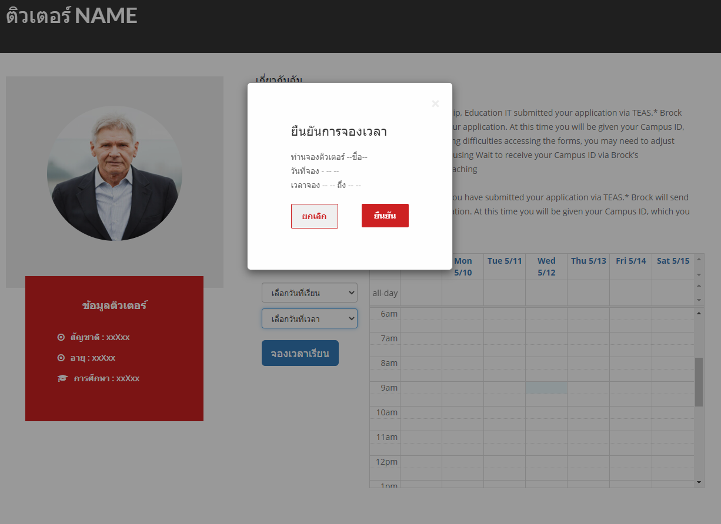Select the Wed 5/12 column header
This screenshot has width=721, height=524.
point(546,267)
